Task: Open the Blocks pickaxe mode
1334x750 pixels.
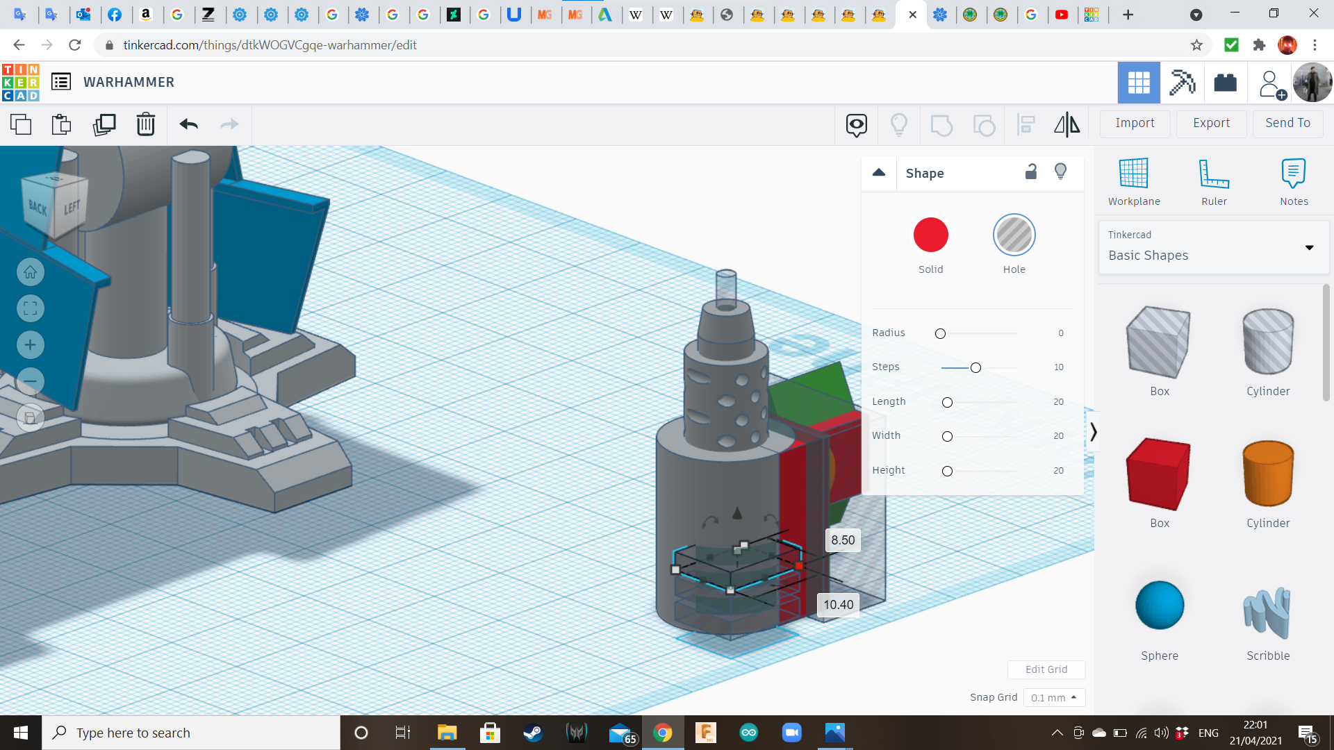Action: coord(1182,83)
